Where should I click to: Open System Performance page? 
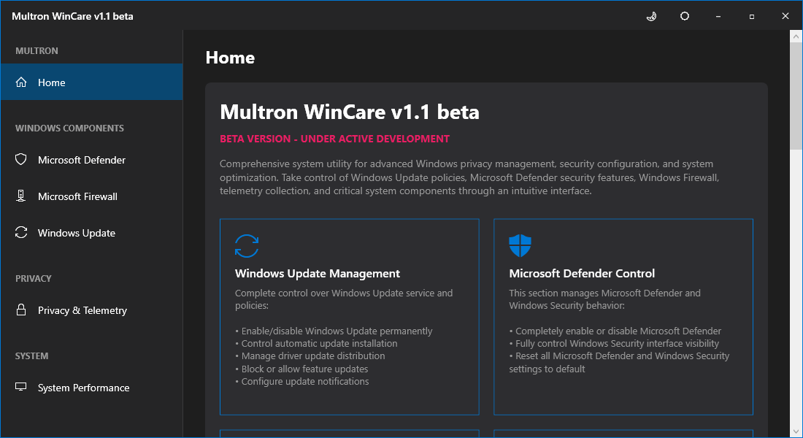[x=92, y=388]
